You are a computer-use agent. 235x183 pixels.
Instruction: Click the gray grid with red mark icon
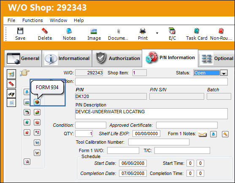coord(37,132)
